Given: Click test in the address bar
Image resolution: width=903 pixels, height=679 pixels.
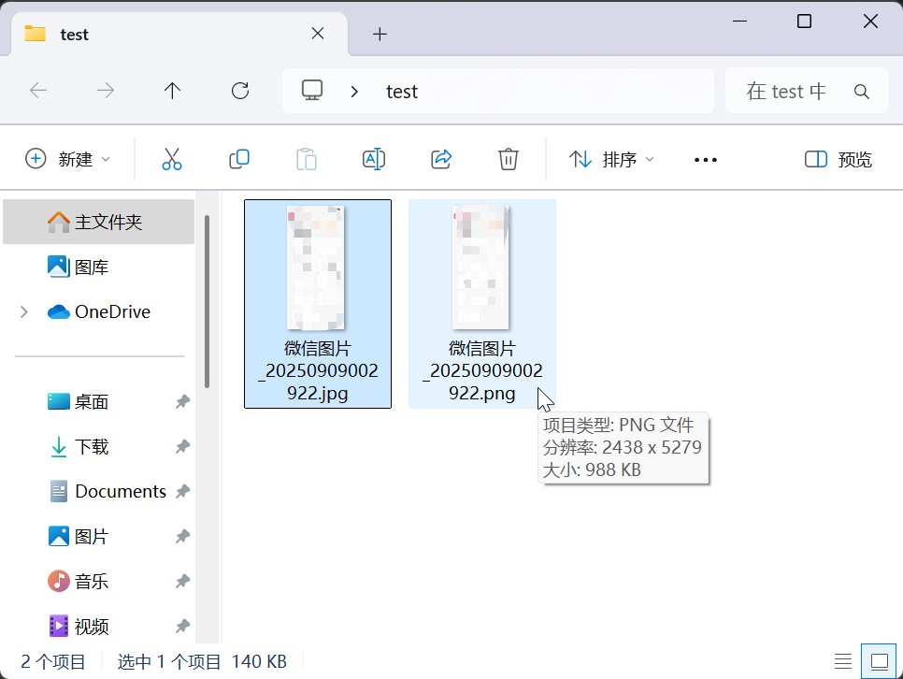Looking at the screenshot, I should point(402,92).
